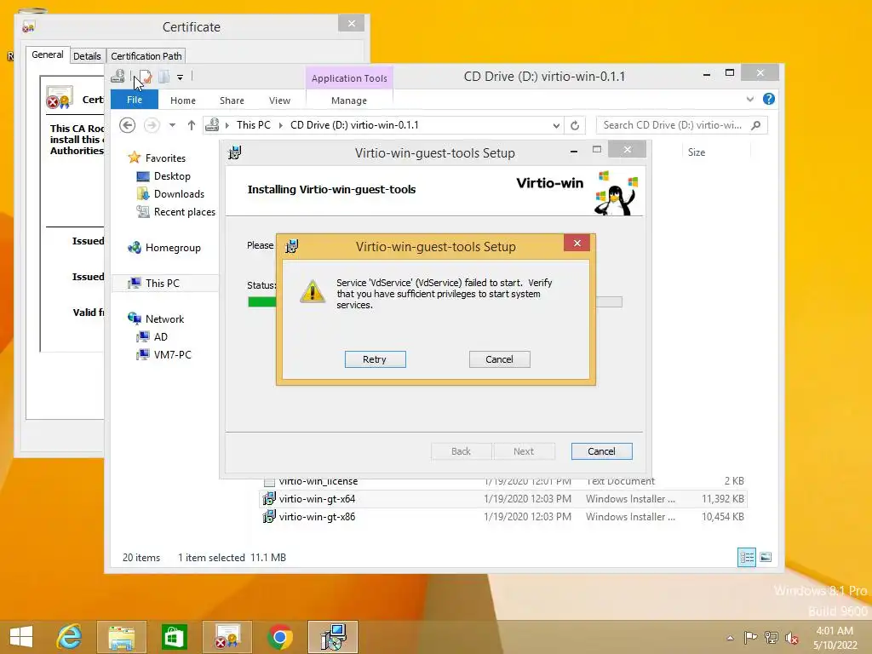Minimize the Virtio-win-guest-tools Setup window
The image size is (872, 654).
[x=573, y=151]
